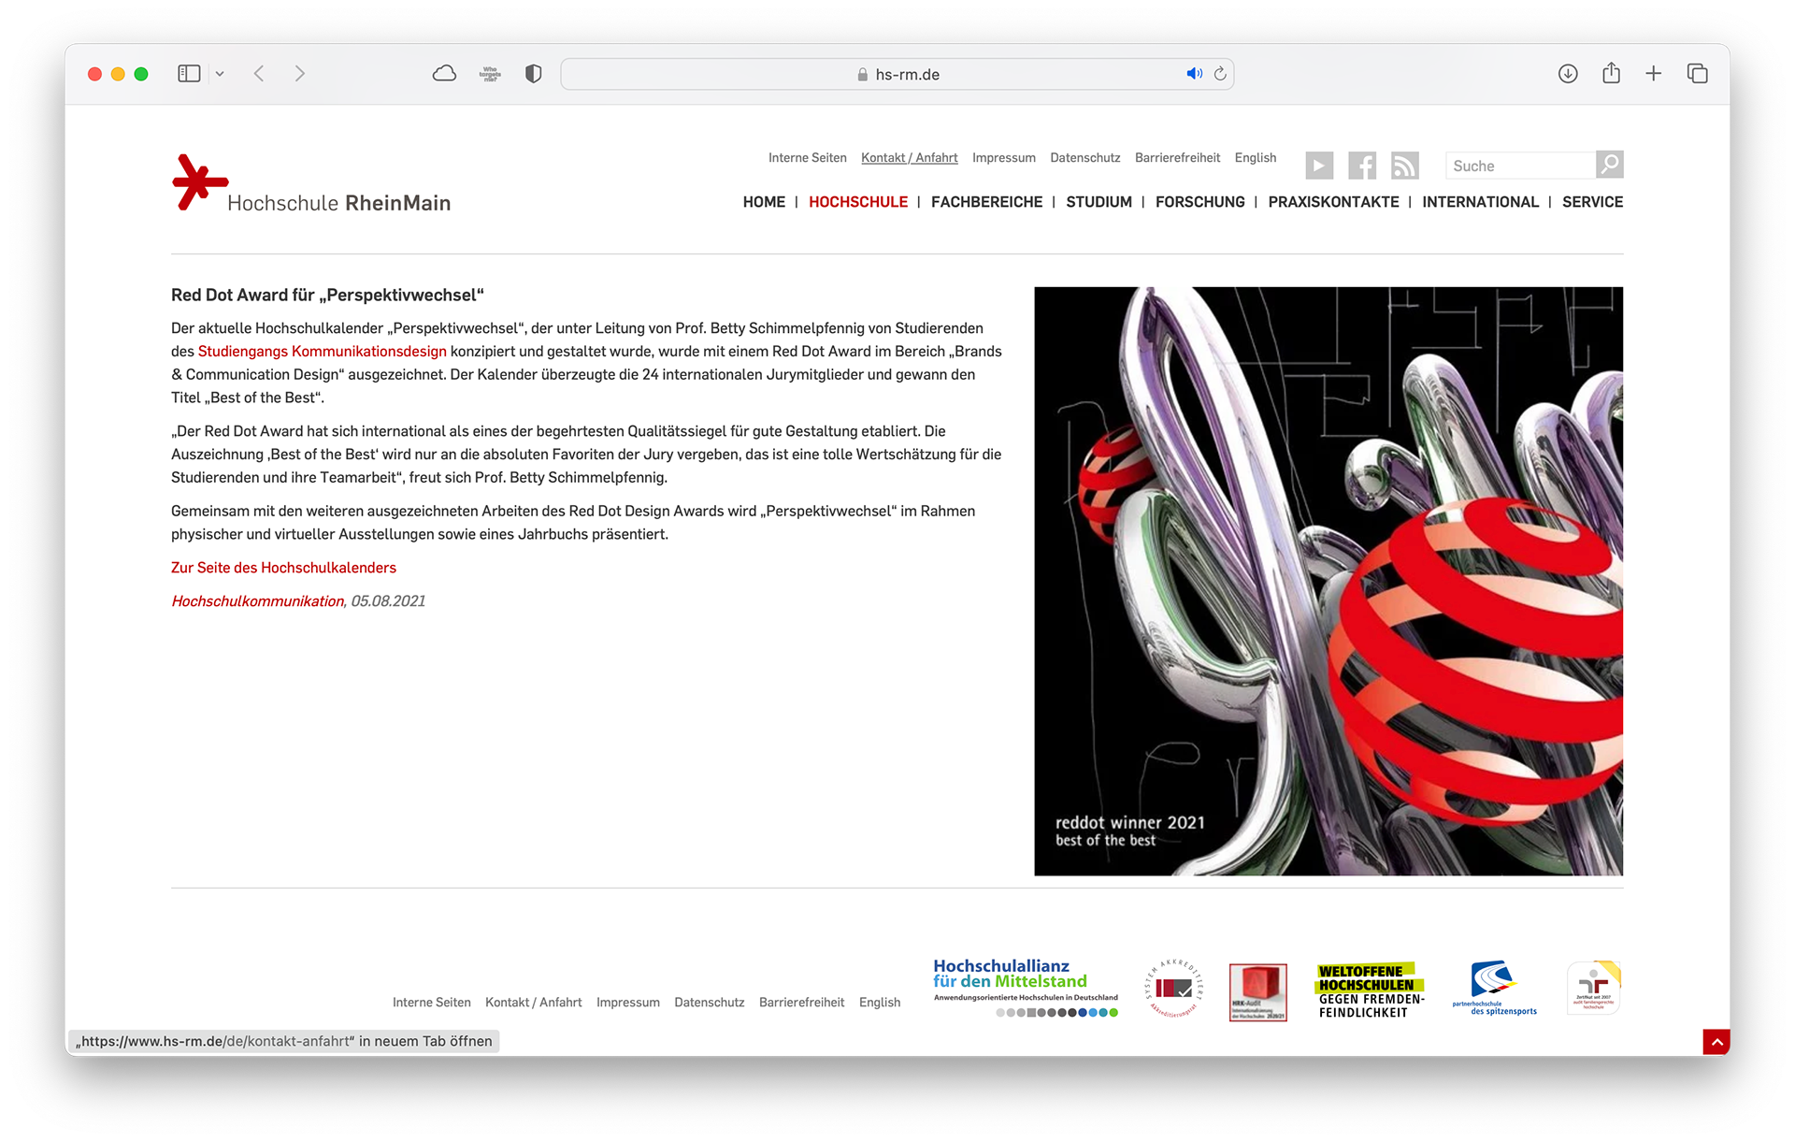This screenshot has width=1795, height=1142.
Task: Open the RSS feed icon
Action: click(x=1404, y=166)
